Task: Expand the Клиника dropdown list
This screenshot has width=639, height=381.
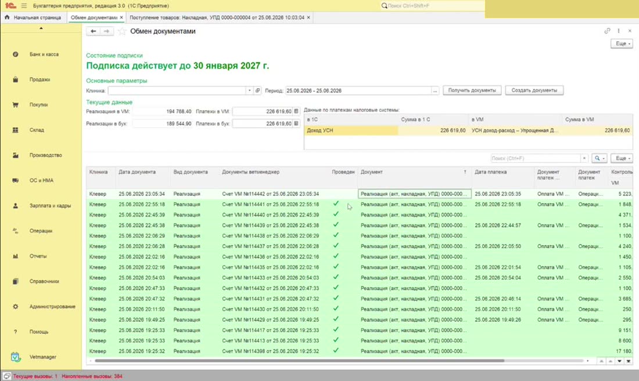Action: pos(249,91)
